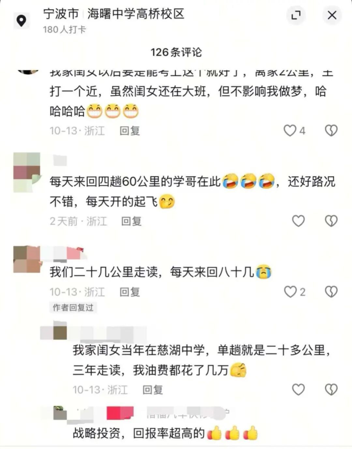The width and height of the screenshot is (352, 449).
Task: Dislike the 每天来回四趟60公里 comment
Action: tap(331, 221)
